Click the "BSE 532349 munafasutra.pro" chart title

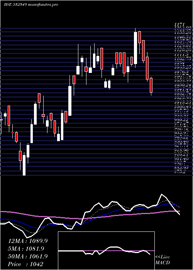[x=31, y=5]
